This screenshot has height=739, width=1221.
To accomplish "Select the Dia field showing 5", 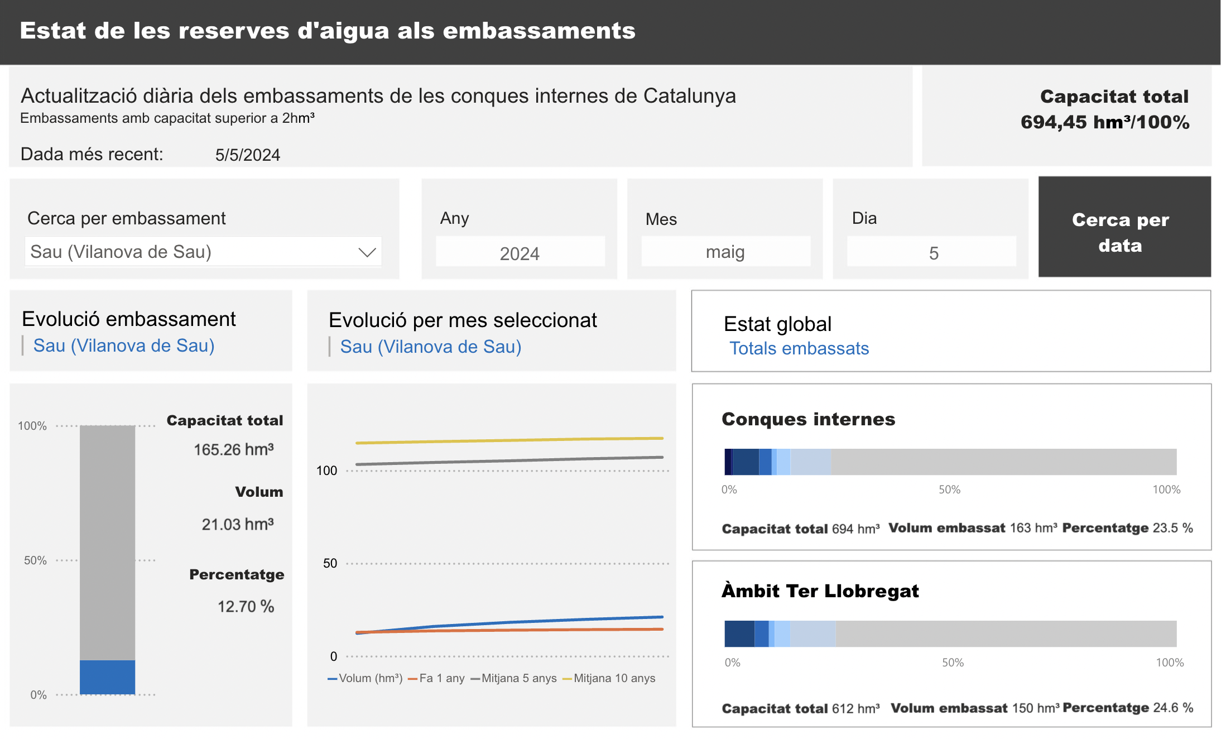I will [x=931, y=252].
